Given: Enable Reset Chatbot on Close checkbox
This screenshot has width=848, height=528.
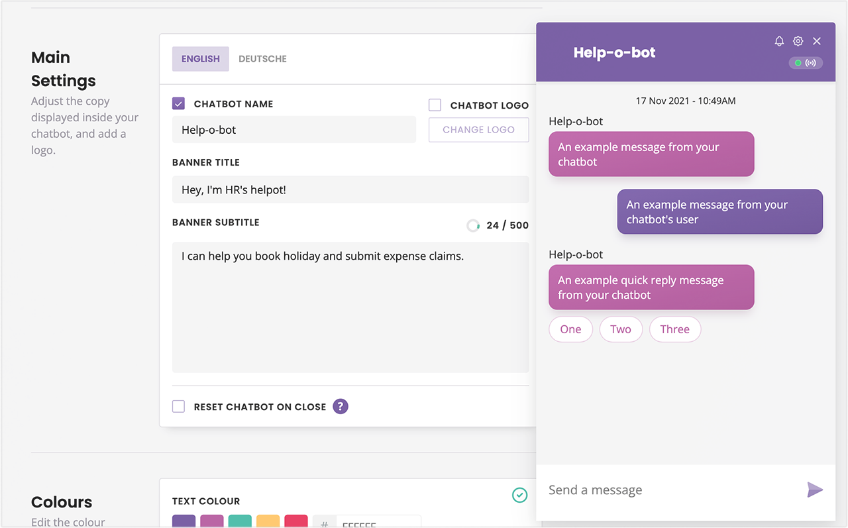Looking at the screenshot, I should (x=178, y=406).
